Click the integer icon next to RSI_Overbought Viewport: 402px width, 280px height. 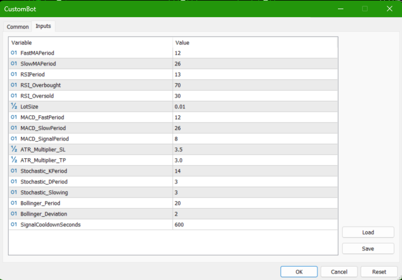point(14,85)
